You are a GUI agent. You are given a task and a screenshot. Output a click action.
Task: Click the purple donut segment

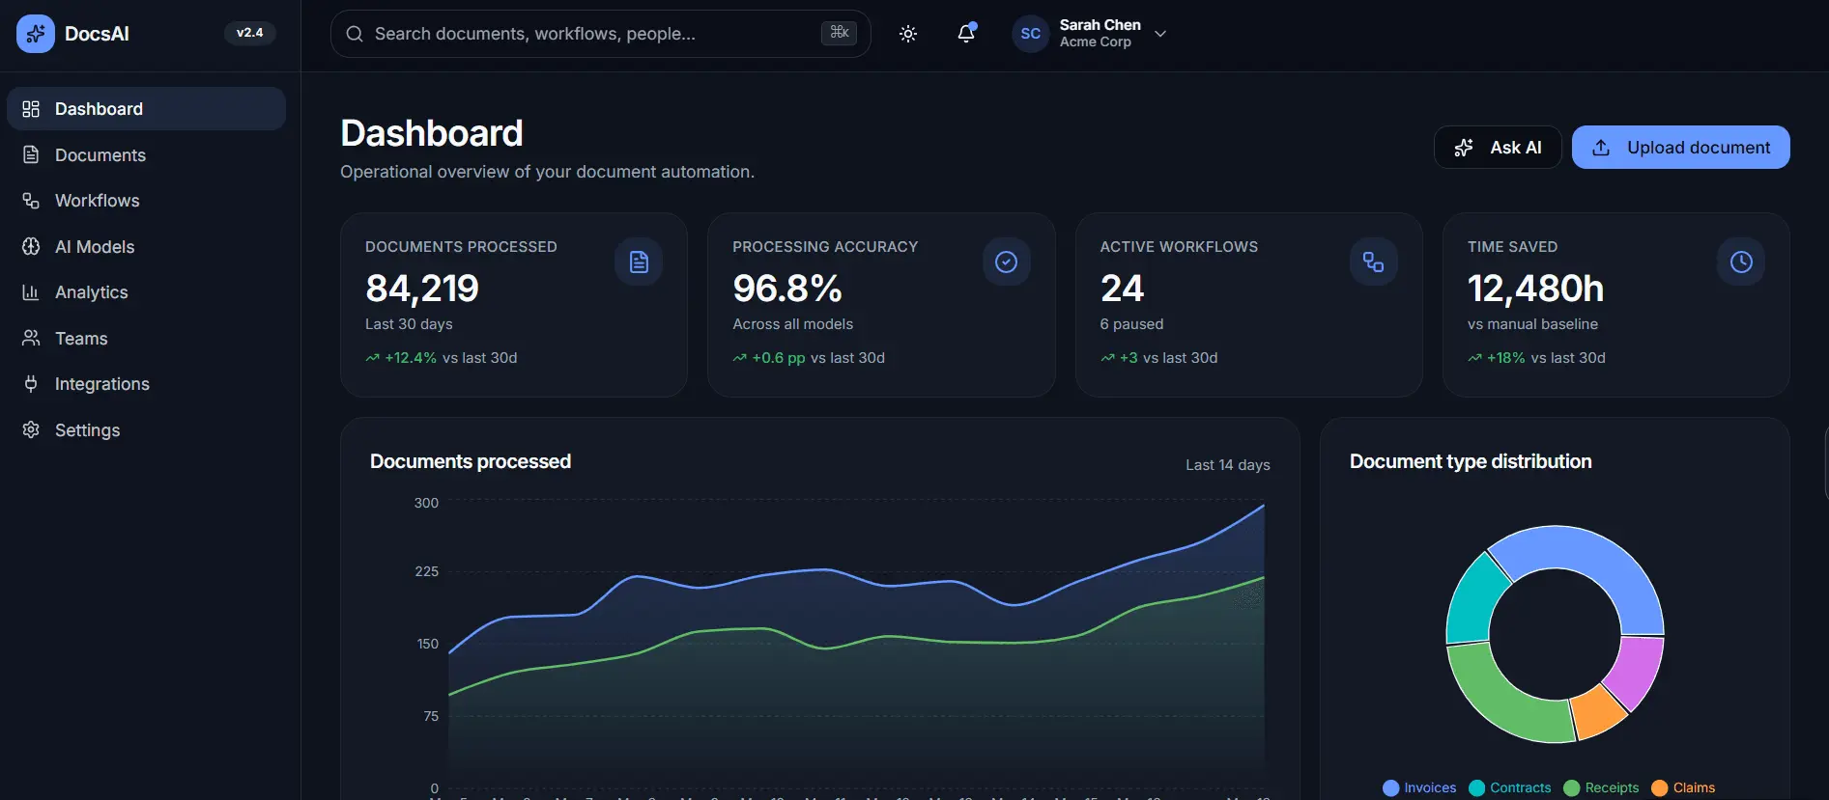click(1639, 672)
